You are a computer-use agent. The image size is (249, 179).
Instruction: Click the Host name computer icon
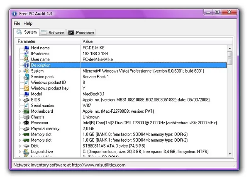27,48
